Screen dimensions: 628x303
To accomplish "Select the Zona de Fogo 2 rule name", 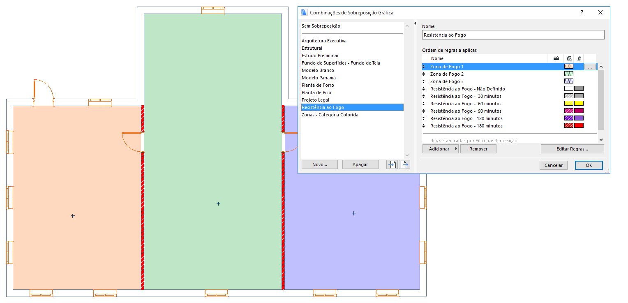I will point(447,74).
